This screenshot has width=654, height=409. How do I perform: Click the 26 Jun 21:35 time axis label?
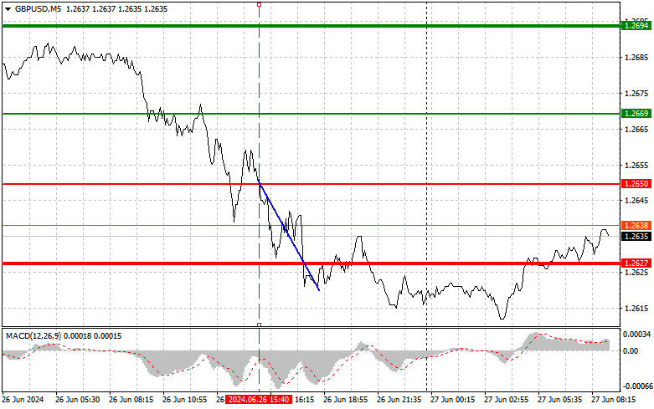399,400
